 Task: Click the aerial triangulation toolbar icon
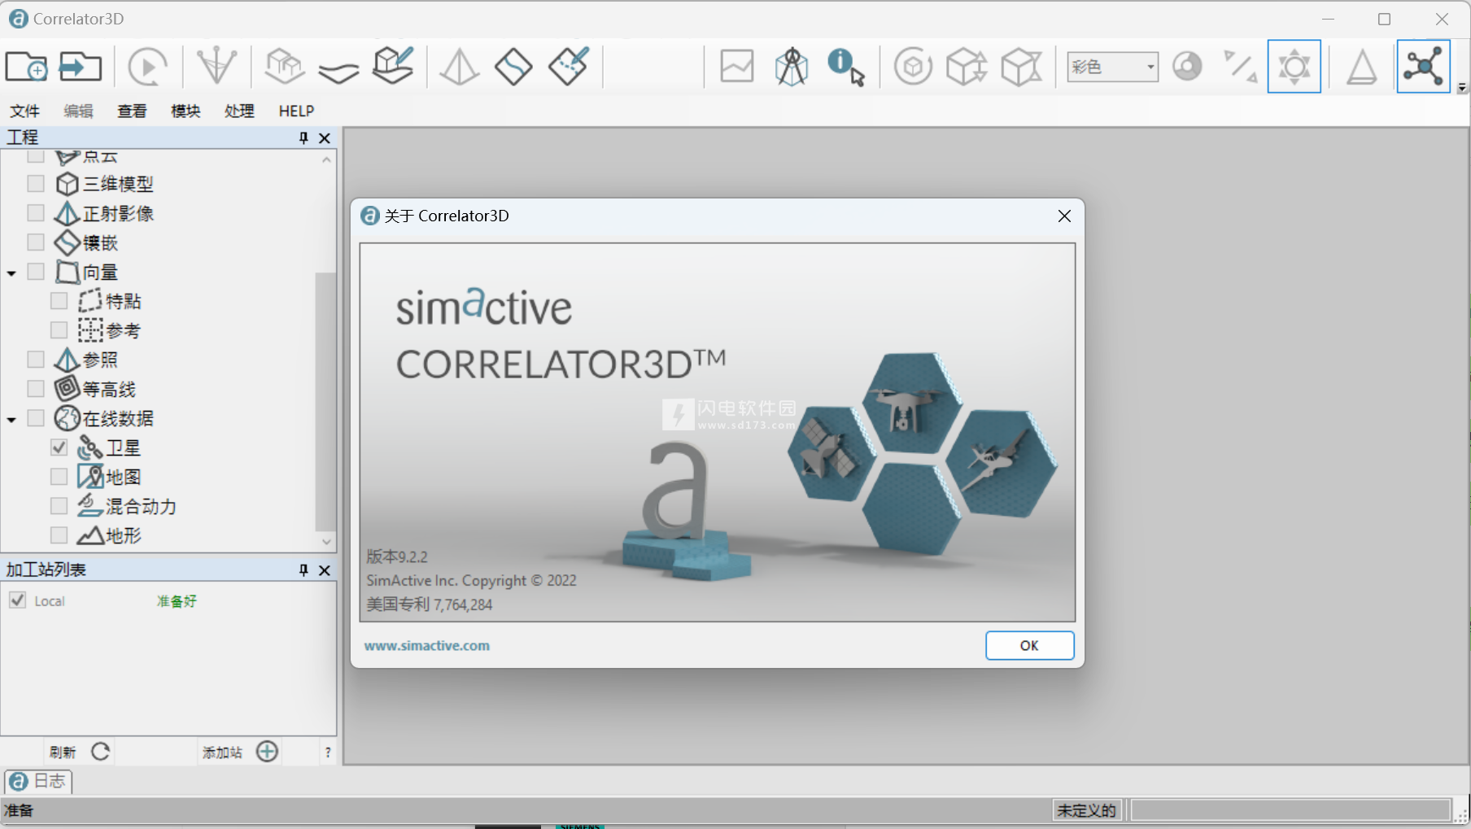[216, 66]
